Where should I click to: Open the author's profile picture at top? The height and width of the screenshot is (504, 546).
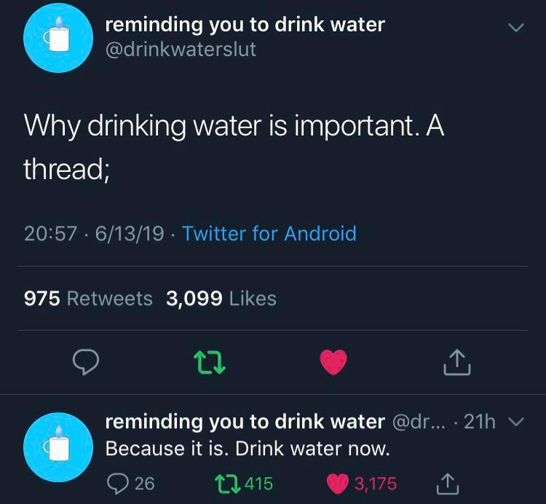pyautogui.click(x=58, y=38)
